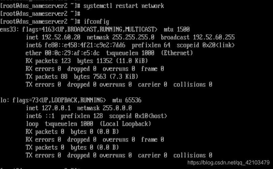This screenshot has width=273, height=169.
Task: Click the inet6 fe80 address
Action: 85,45
